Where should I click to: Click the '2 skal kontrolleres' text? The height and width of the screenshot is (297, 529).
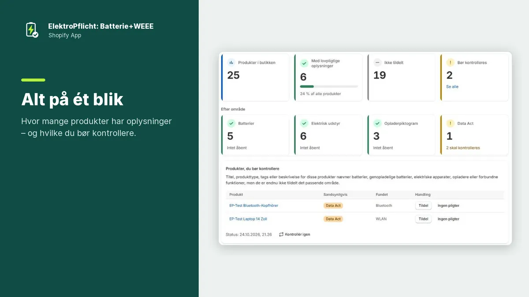463,148
